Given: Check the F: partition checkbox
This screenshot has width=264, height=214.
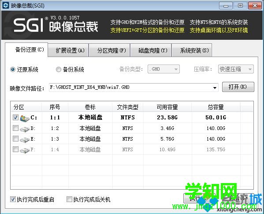Looking at the screenshot, I should click(x=16, y=149).
